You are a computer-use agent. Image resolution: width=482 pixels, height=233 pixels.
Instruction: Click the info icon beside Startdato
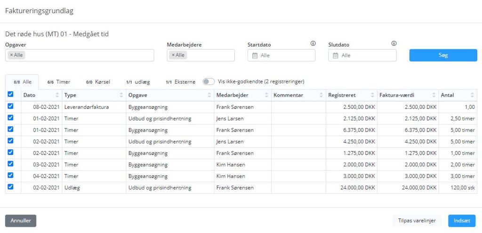coord(313,43)
